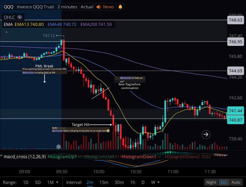The height and width of the screenshot is (187, 246).
Task: Select the 15m interval
Action: pos(104,182)
